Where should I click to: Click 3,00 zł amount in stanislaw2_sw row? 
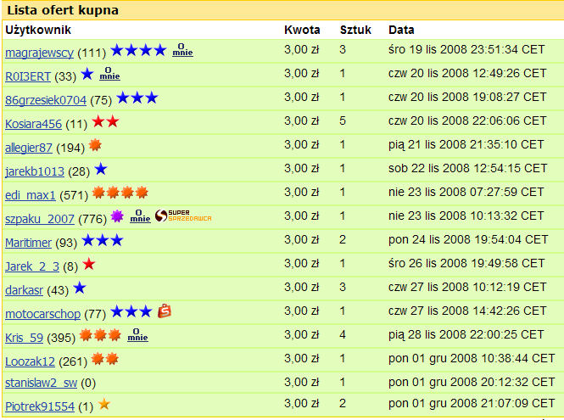(302, 382)
